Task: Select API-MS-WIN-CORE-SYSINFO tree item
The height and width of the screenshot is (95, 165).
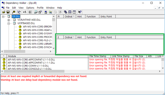Action: coord(37,33)
